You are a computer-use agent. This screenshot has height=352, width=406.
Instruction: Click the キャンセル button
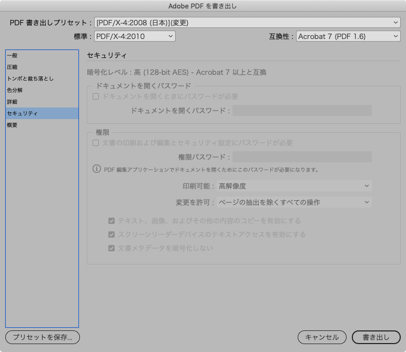(322, 337)
